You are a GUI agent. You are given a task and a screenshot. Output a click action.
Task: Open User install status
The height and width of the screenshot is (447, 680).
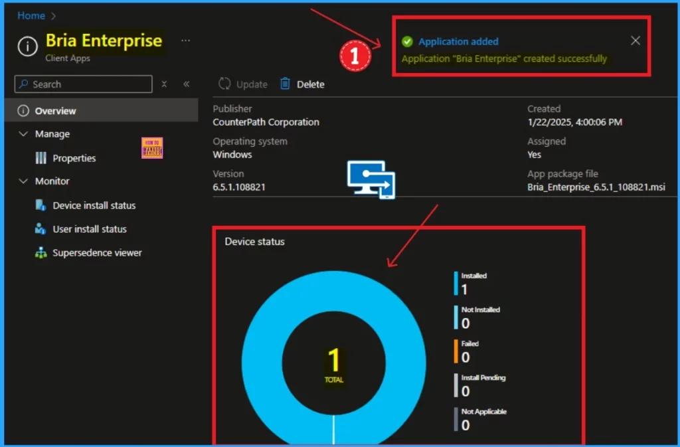click(x=90, y=229)
